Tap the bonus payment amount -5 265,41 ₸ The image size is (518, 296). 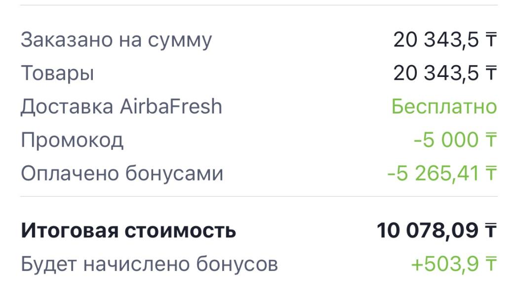click(442, 173)
